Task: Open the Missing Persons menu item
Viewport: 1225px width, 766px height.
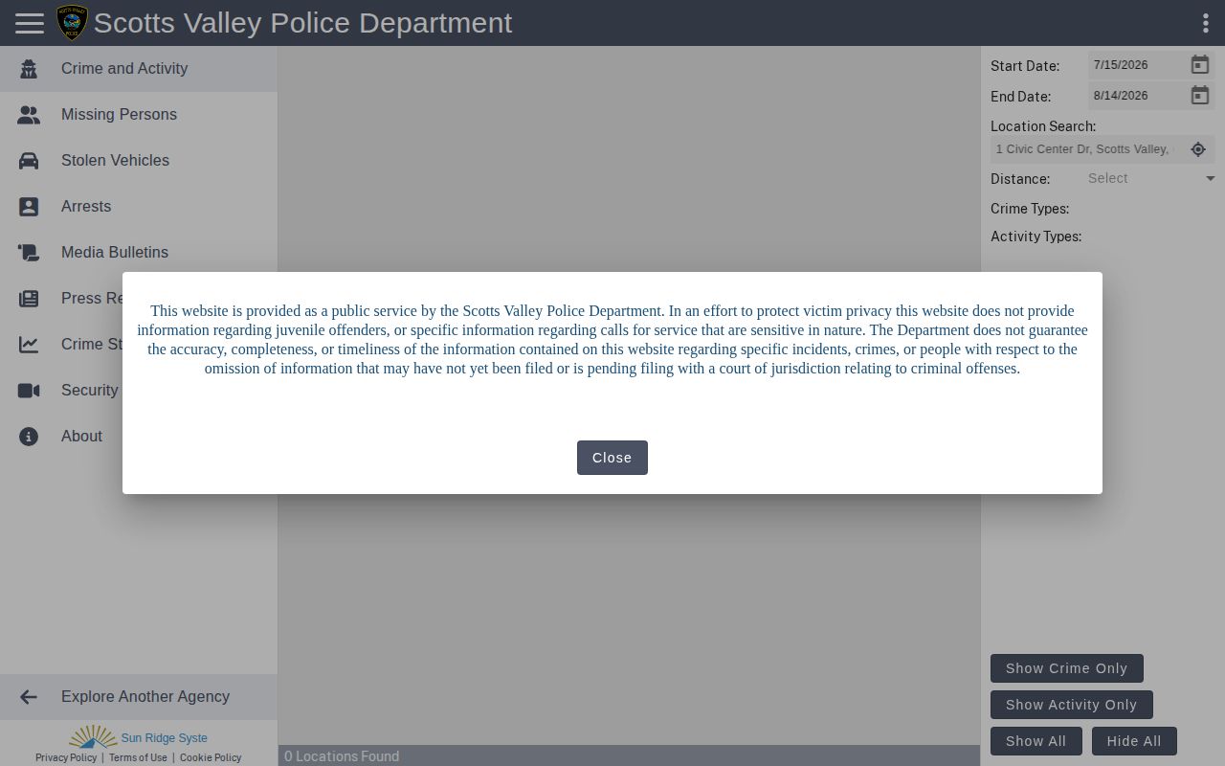Action: [139, 115]
